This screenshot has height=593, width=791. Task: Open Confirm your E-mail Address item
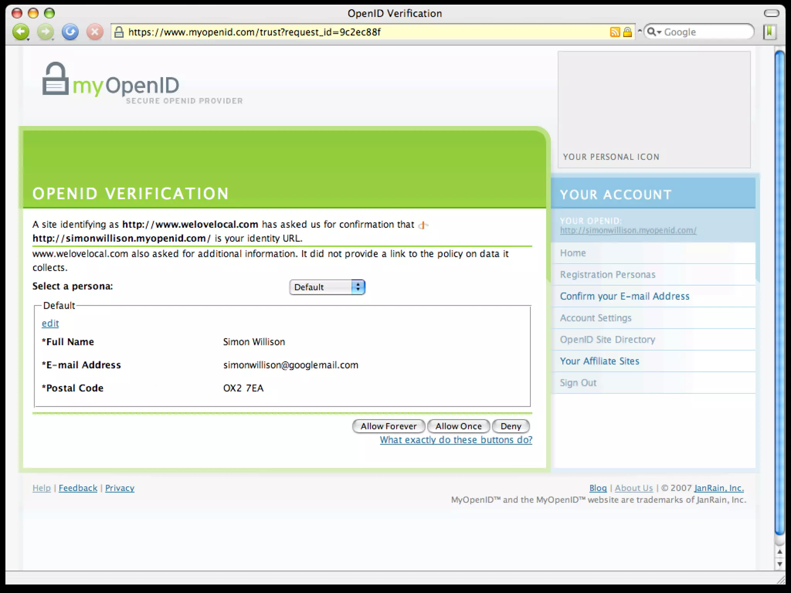[625, 296]
